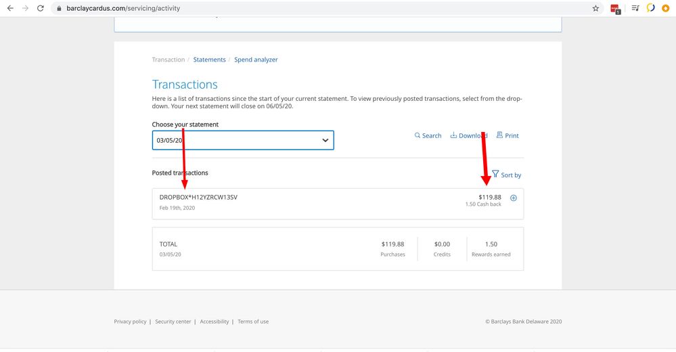Download the transactions list
The height and width of the screenshot is (352, 676).
[469, 135]
